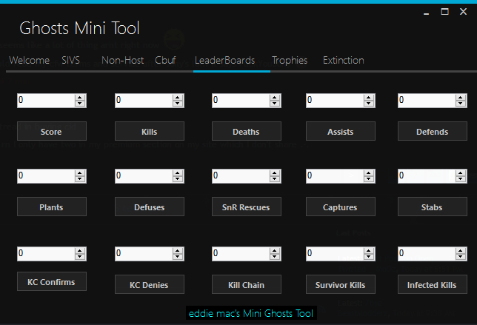Viewport: 477px width, 325px height.
Task: Click the Defends button
Action: tap(433, 131)
